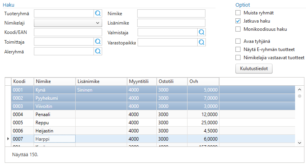The width and height of the screenshot is (306, 164).
Task: Select row with code 0001
Action: (153, 90)
